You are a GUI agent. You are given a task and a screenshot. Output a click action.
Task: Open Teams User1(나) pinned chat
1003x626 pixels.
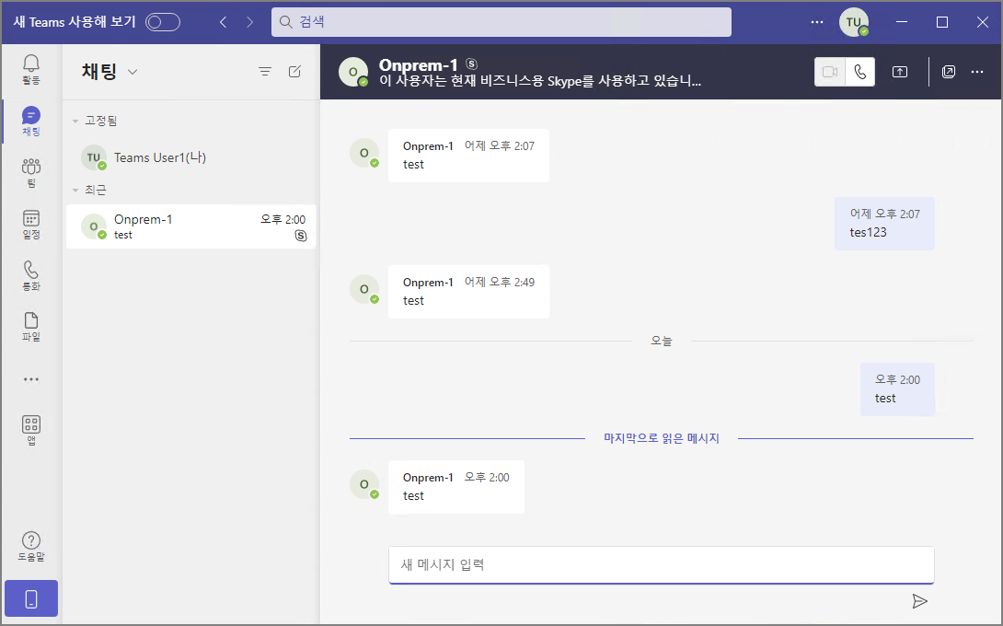(x=191, y=157)
